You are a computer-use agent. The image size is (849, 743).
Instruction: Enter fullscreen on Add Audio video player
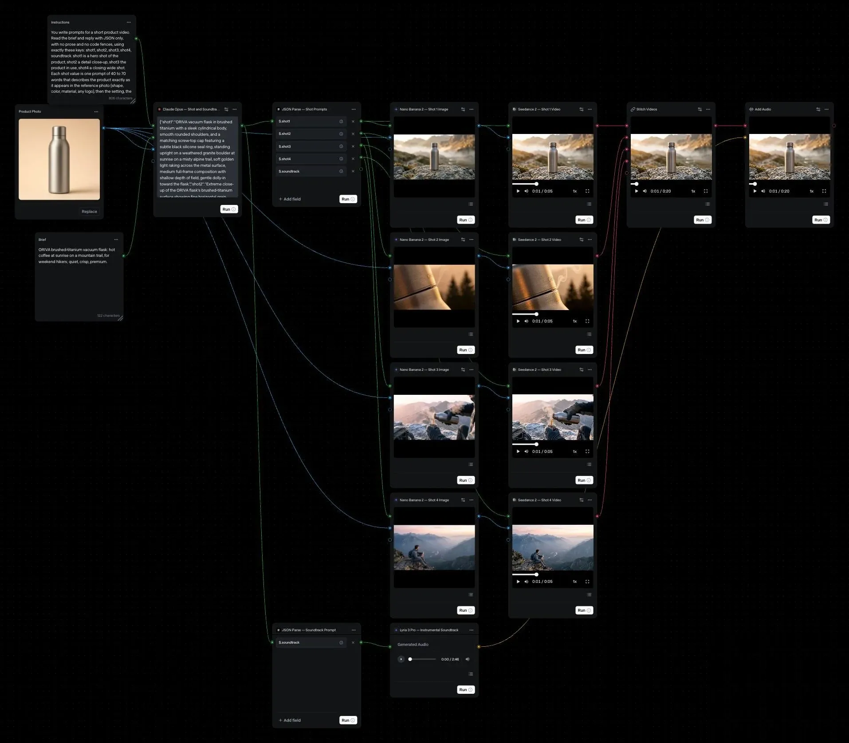[x=824, y=191]
